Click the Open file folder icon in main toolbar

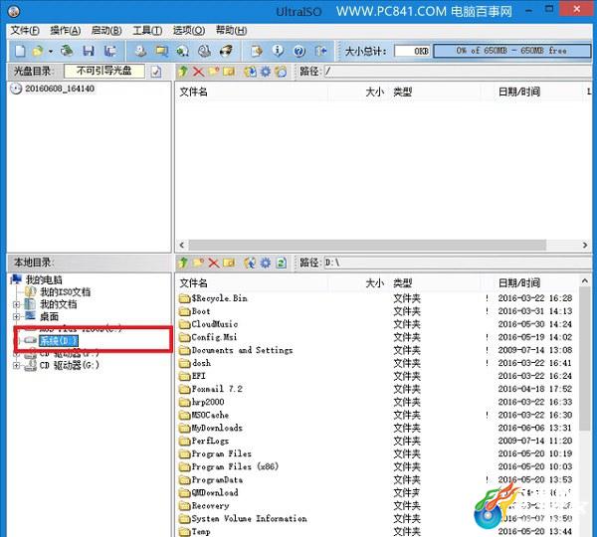38,51
